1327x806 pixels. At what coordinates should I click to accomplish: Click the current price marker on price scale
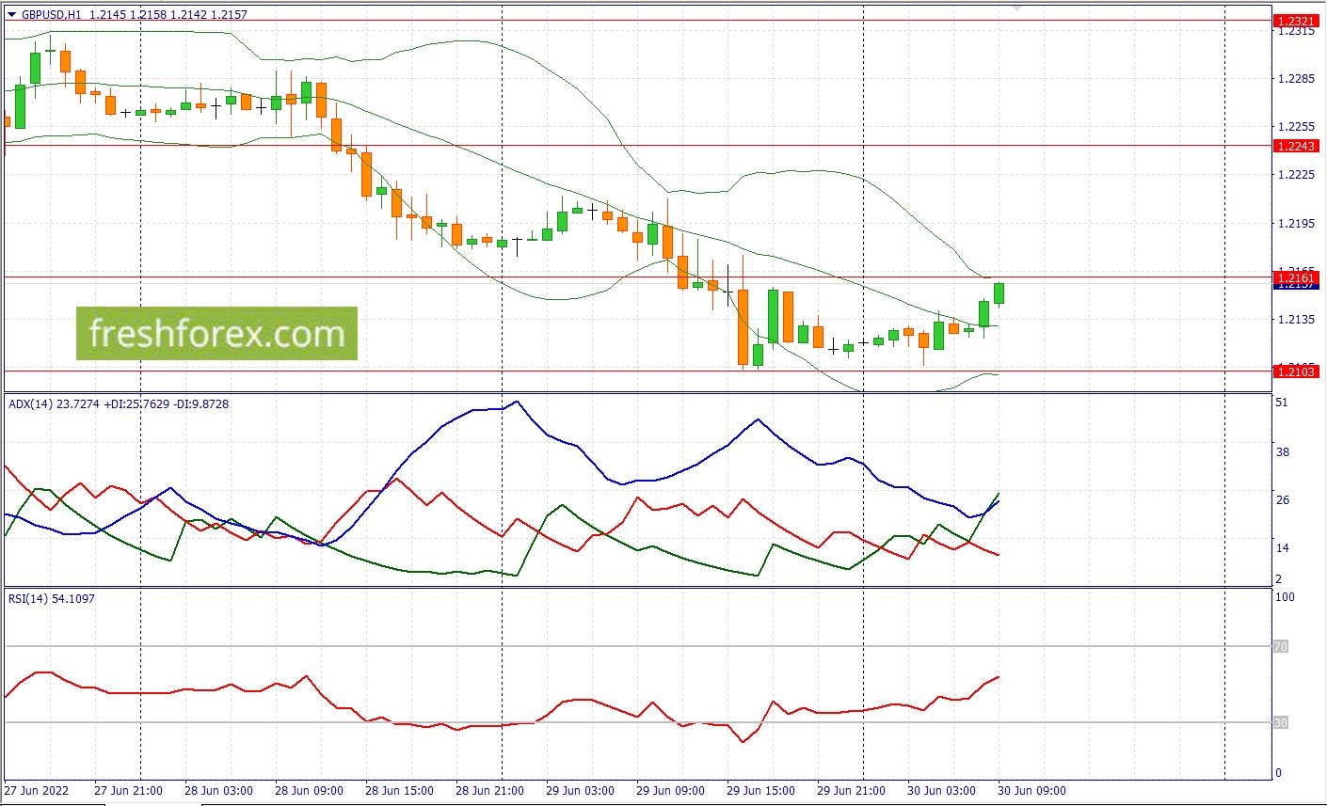pos(1296,286)
